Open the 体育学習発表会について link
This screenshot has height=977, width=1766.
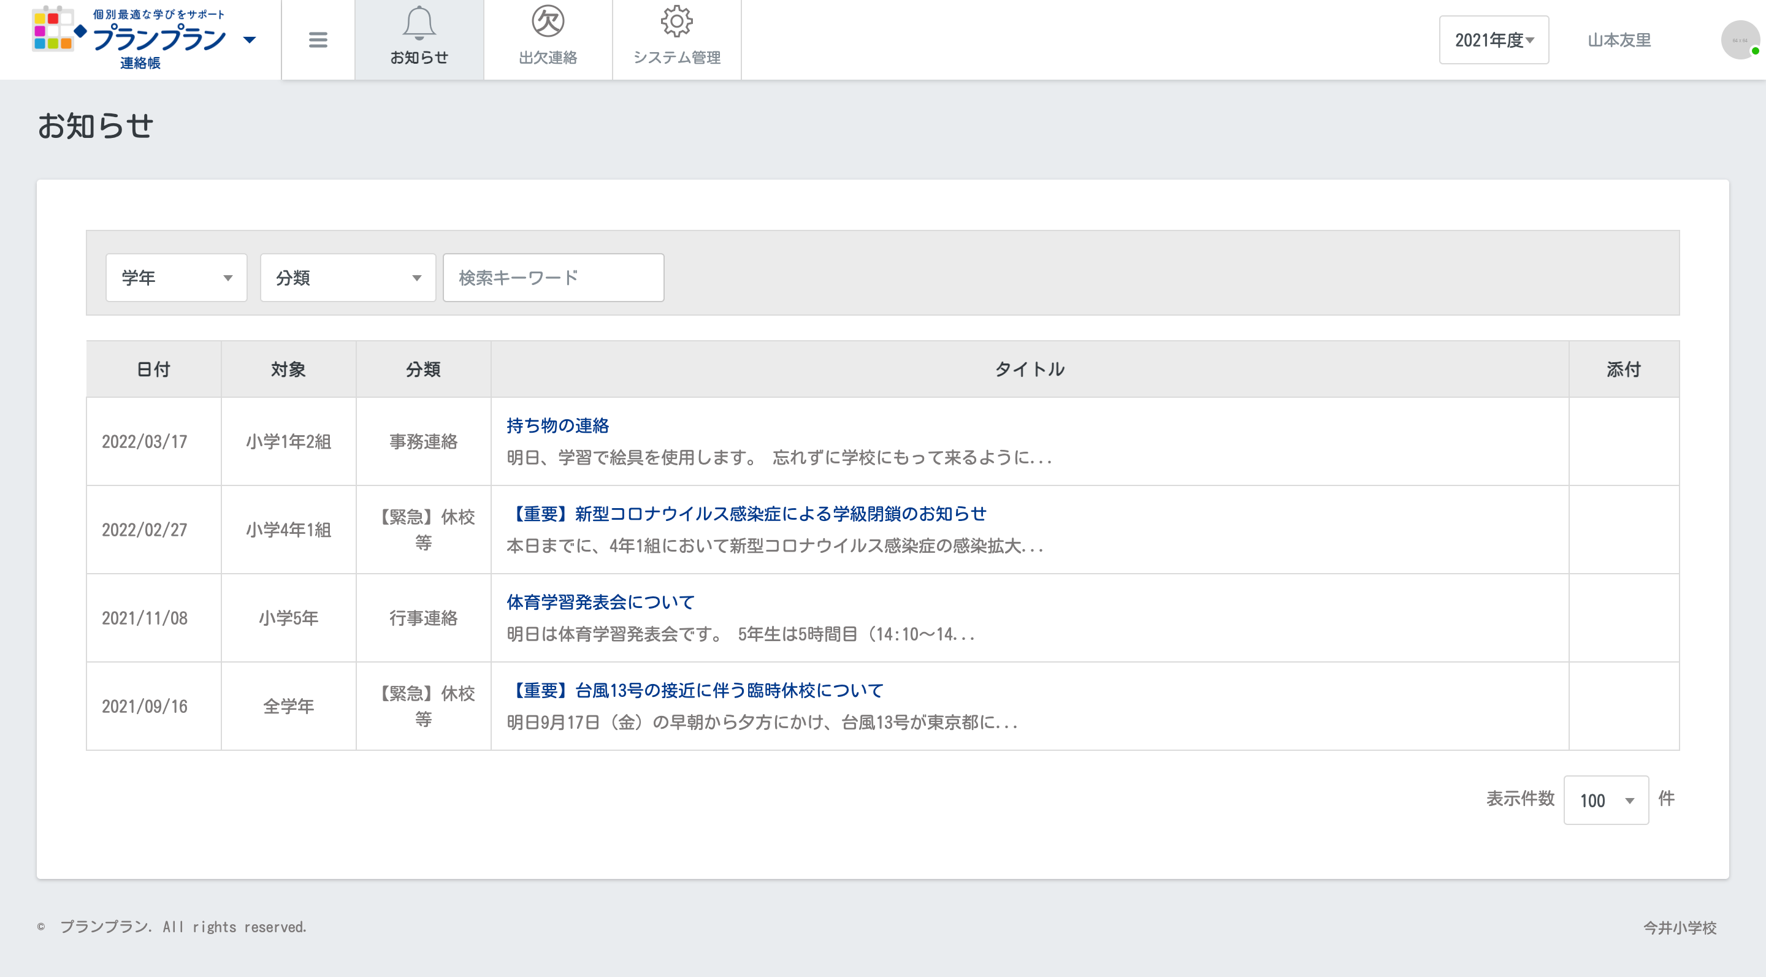point(600,603)
